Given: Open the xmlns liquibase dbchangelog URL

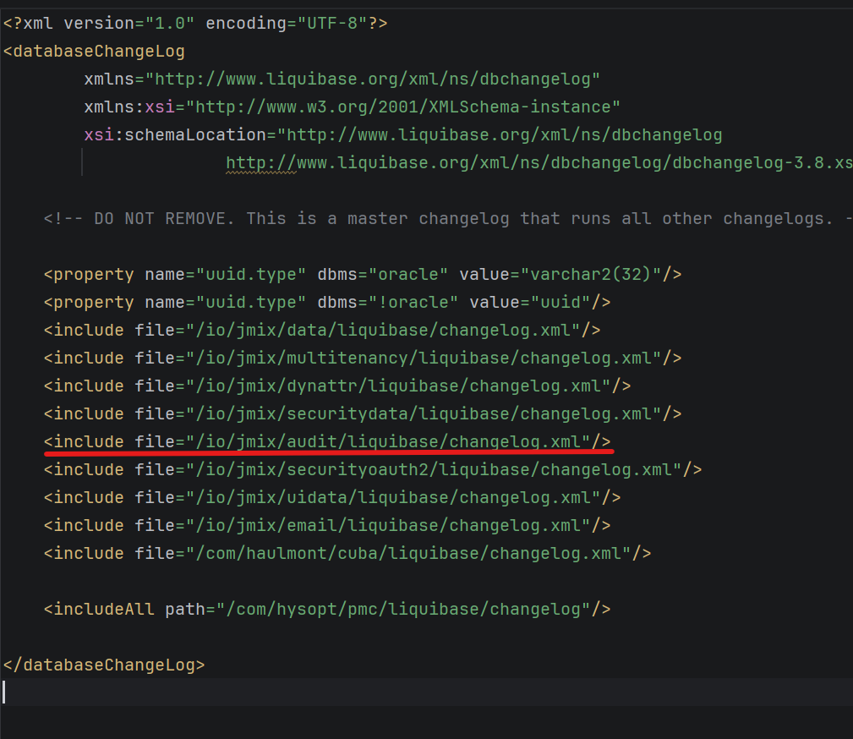Looking at the screenshot, I should 374,79.
